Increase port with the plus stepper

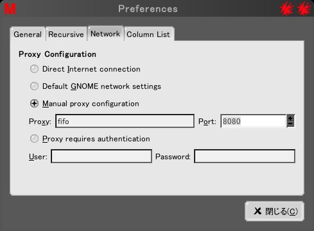[x=290, y=118]
